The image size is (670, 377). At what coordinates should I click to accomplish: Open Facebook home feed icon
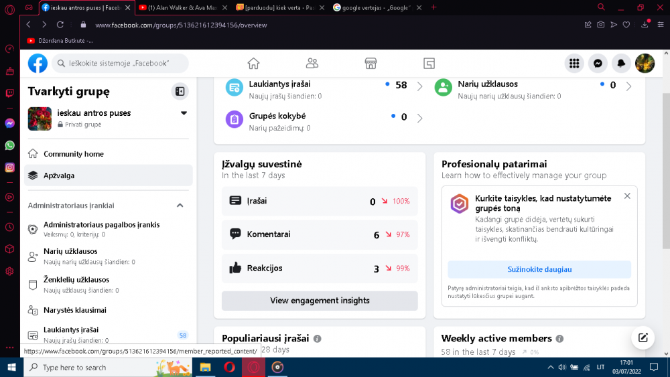click(x=253, y=63)
